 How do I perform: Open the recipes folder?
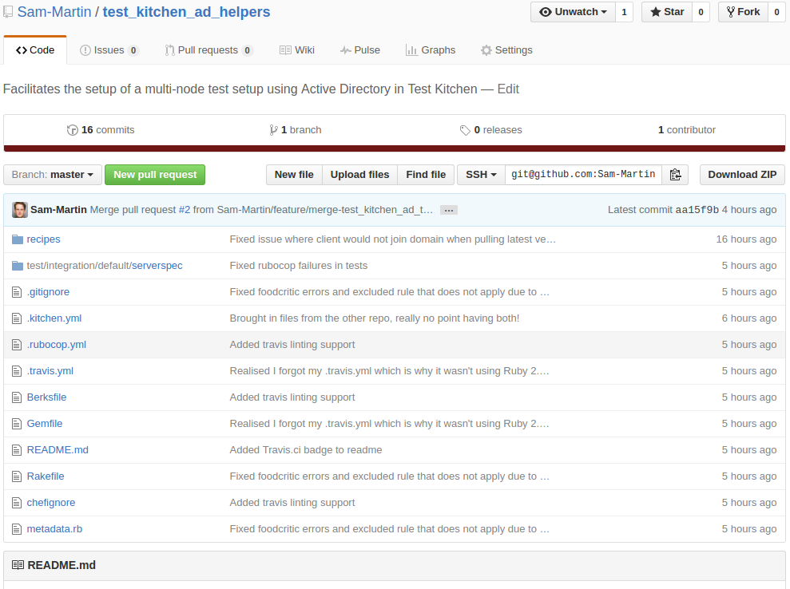[43, 239]
